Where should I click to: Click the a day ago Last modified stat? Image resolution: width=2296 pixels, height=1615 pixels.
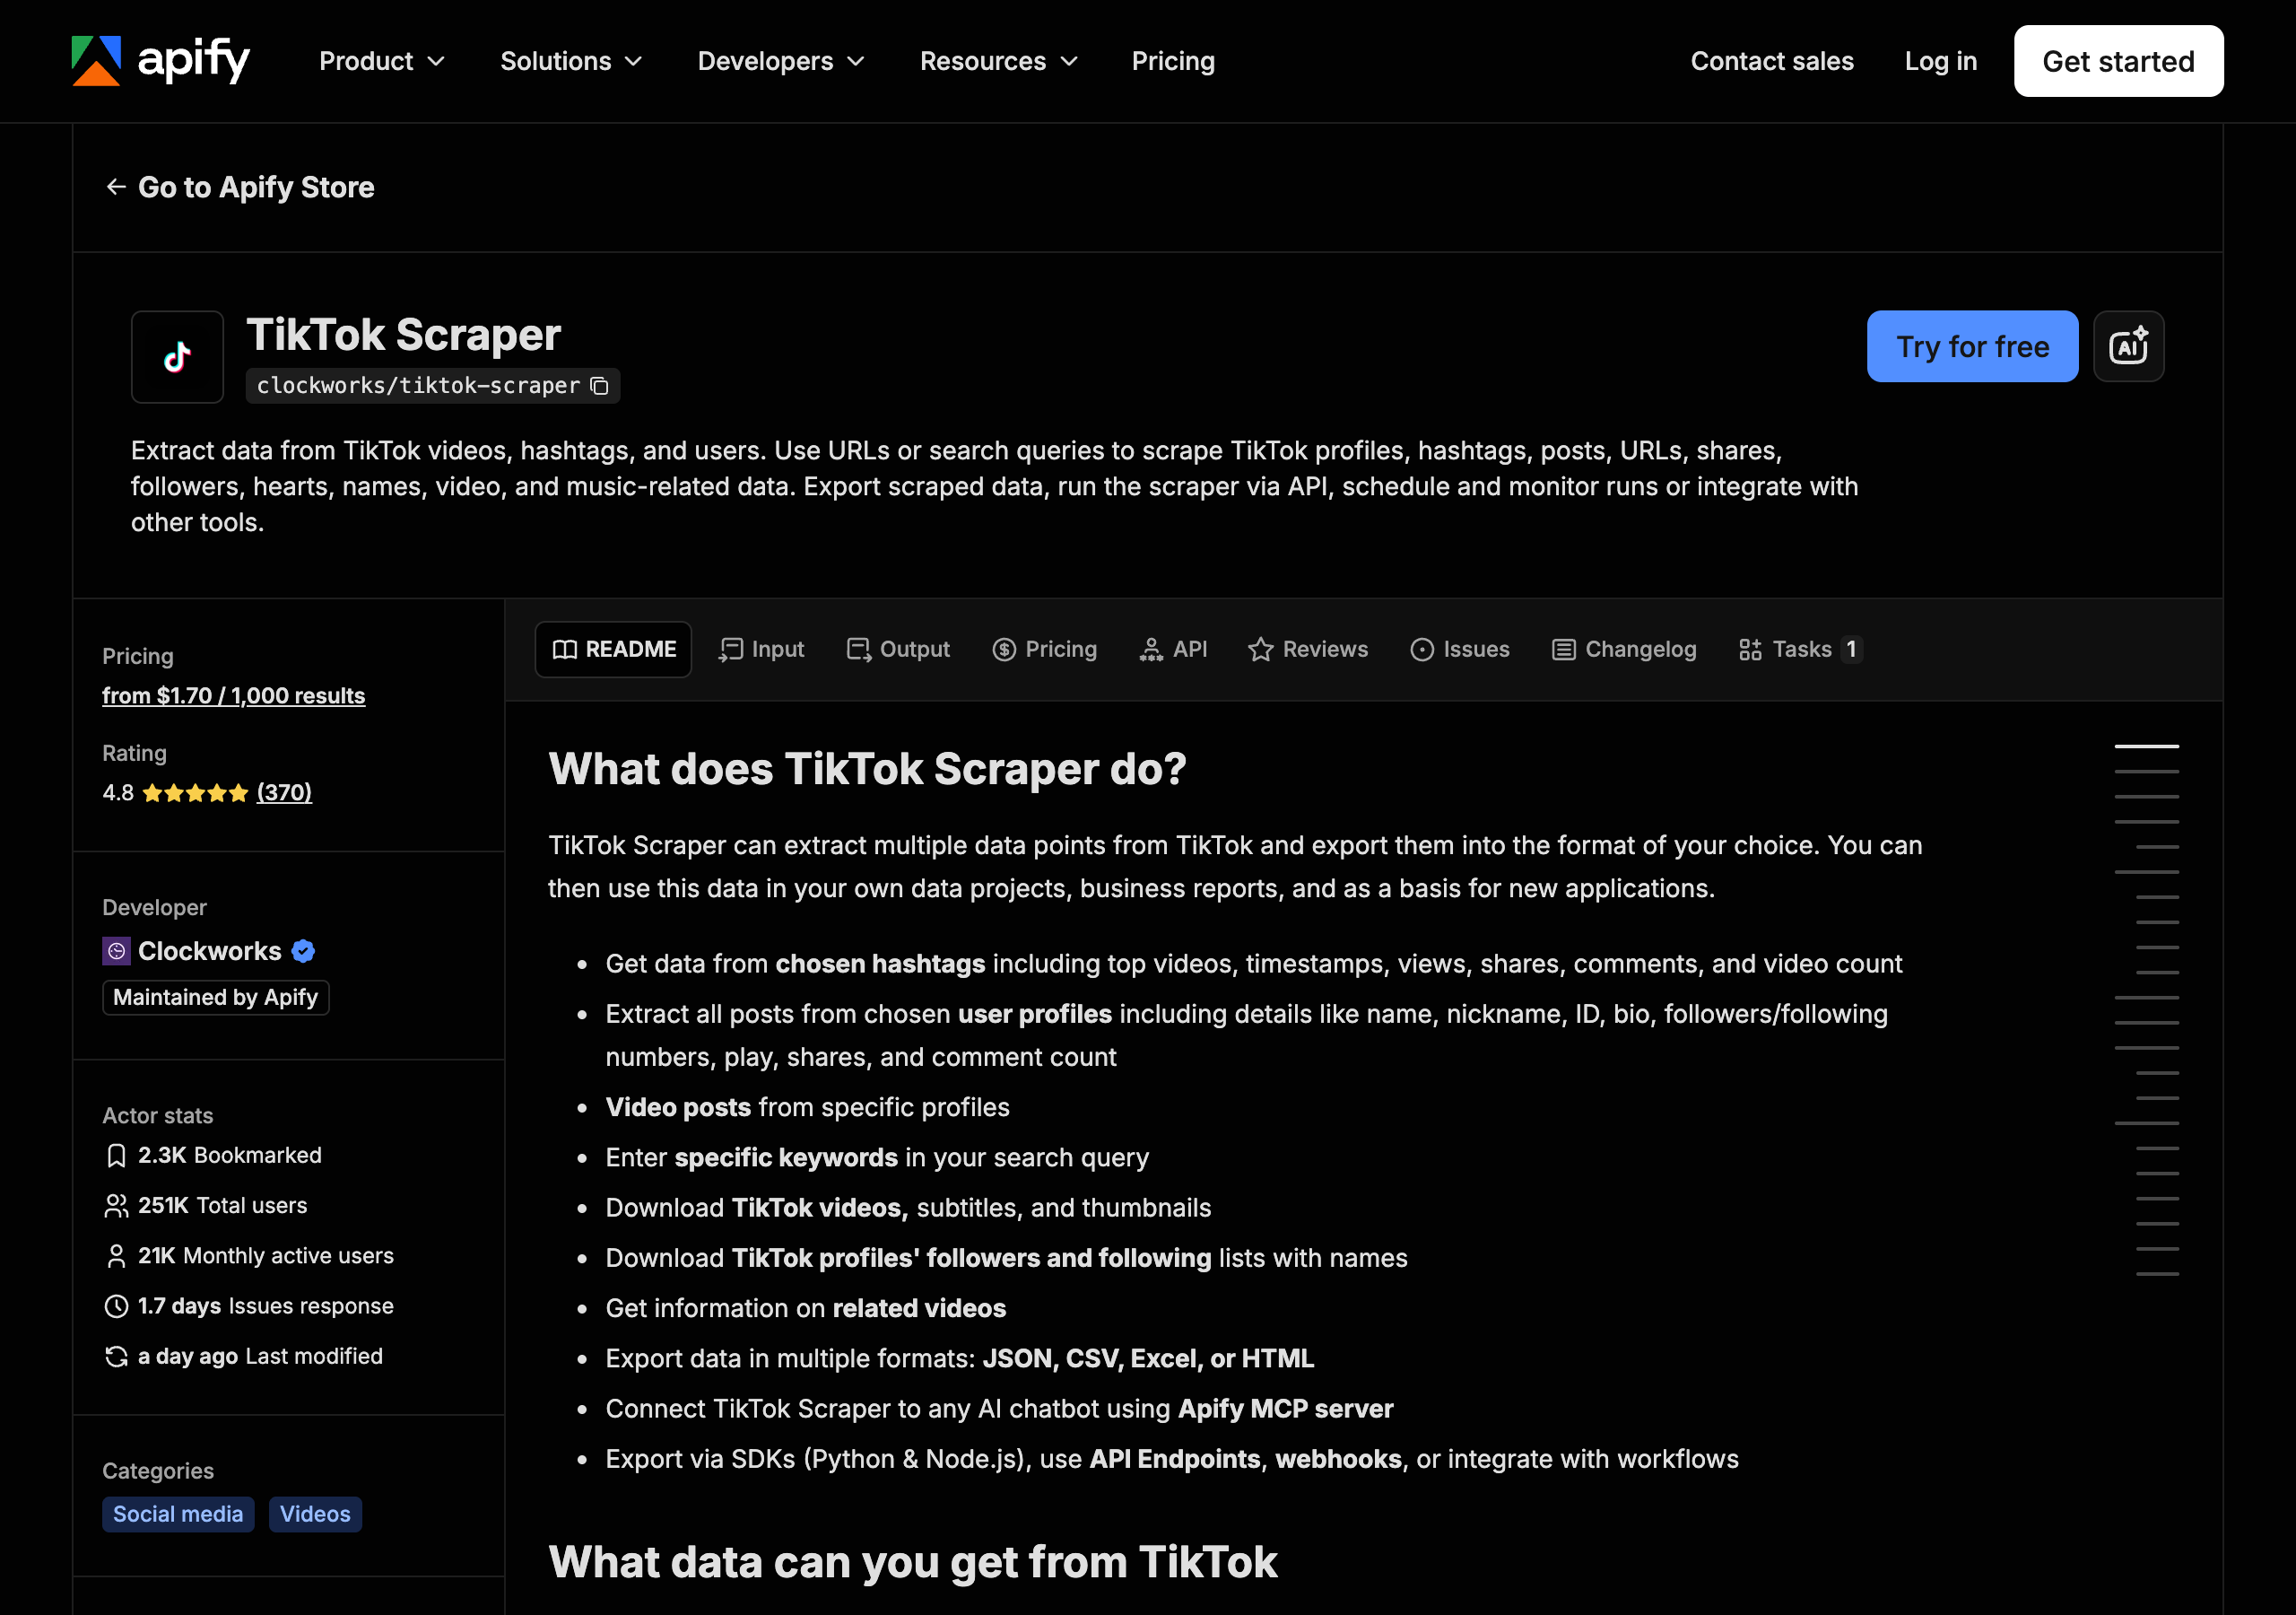coord(243,1356)
